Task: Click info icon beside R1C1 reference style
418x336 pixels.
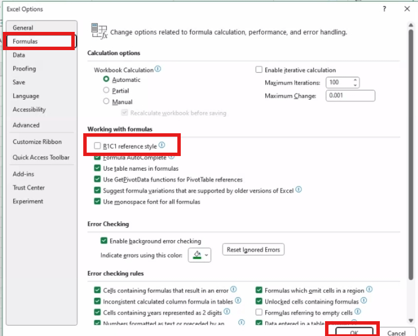Action: point(162,145)
